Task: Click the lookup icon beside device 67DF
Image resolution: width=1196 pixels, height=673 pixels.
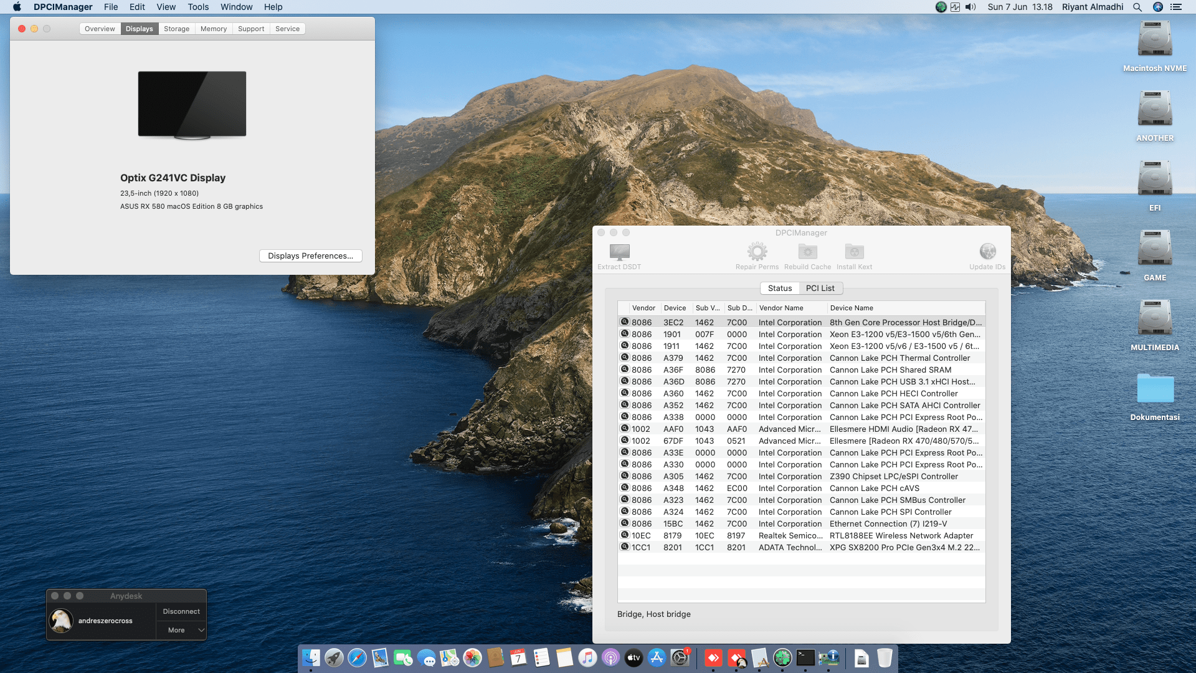Action: point(624,441)
